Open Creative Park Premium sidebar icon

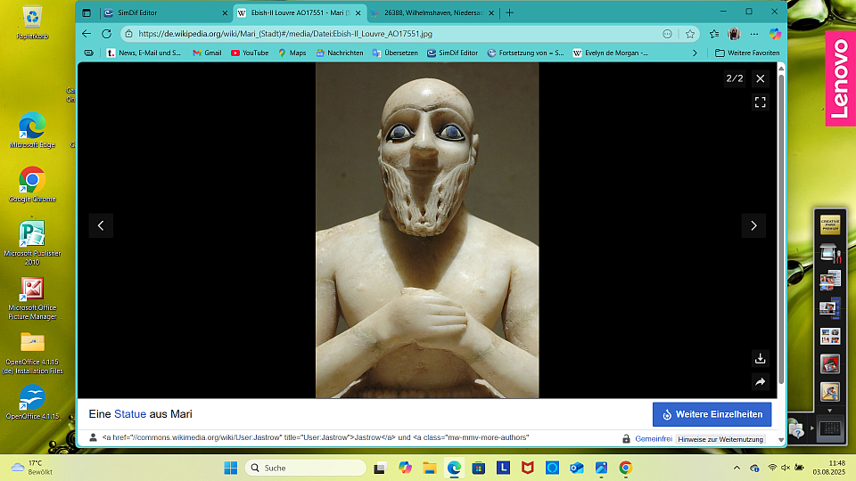click(x=830, y=224)
